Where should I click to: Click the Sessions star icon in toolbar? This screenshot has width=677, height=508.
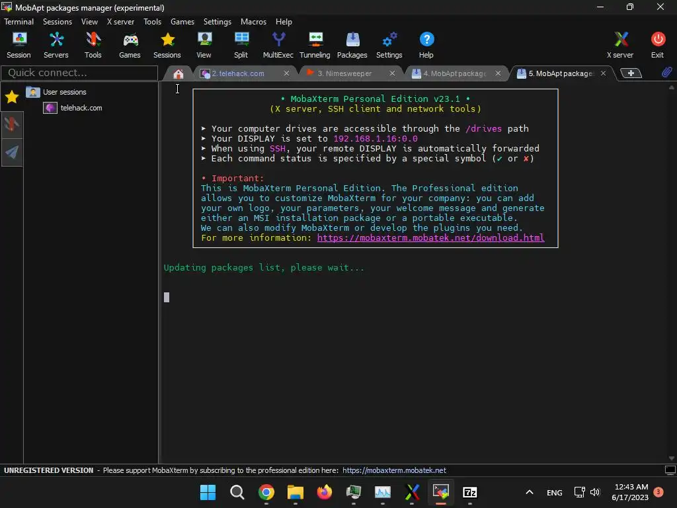[x=167, y=45]
